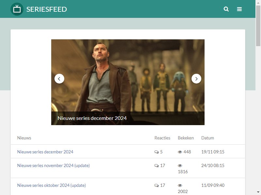Click views eye icon for november 2024 row
261x195 pixels.
coord(180,166)
